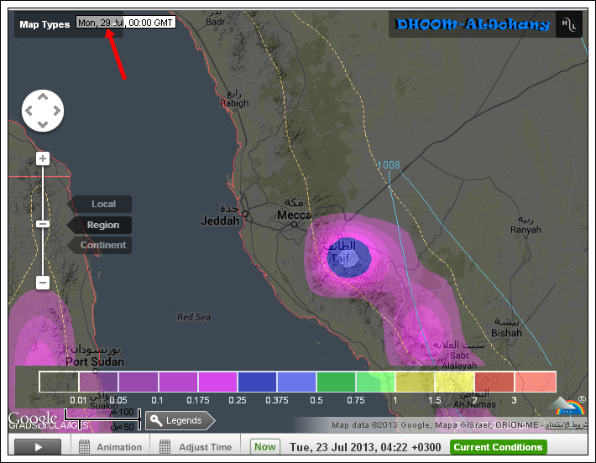Select the Continent zoom level tab
Screen dimensions: 596x463
[100, 245]
